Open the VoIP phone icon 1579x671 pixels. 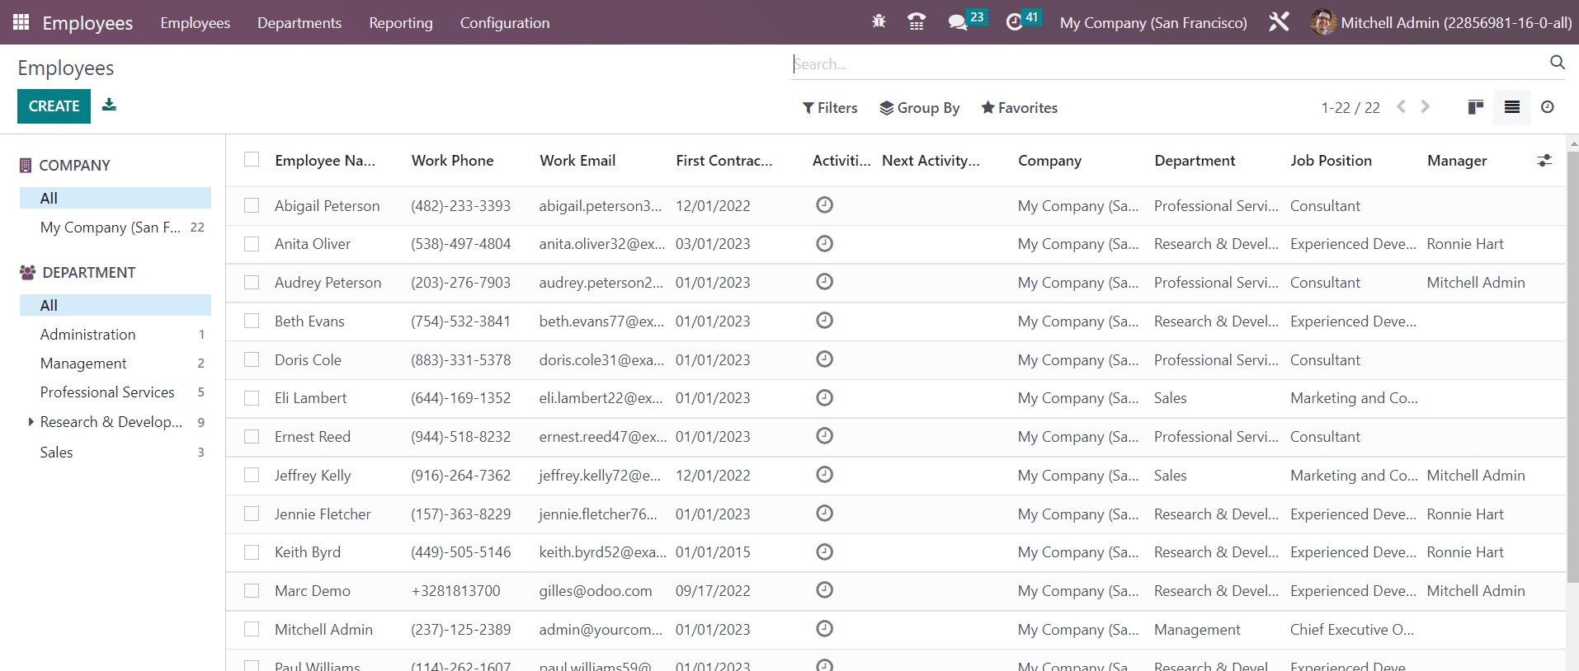point(916,22)
